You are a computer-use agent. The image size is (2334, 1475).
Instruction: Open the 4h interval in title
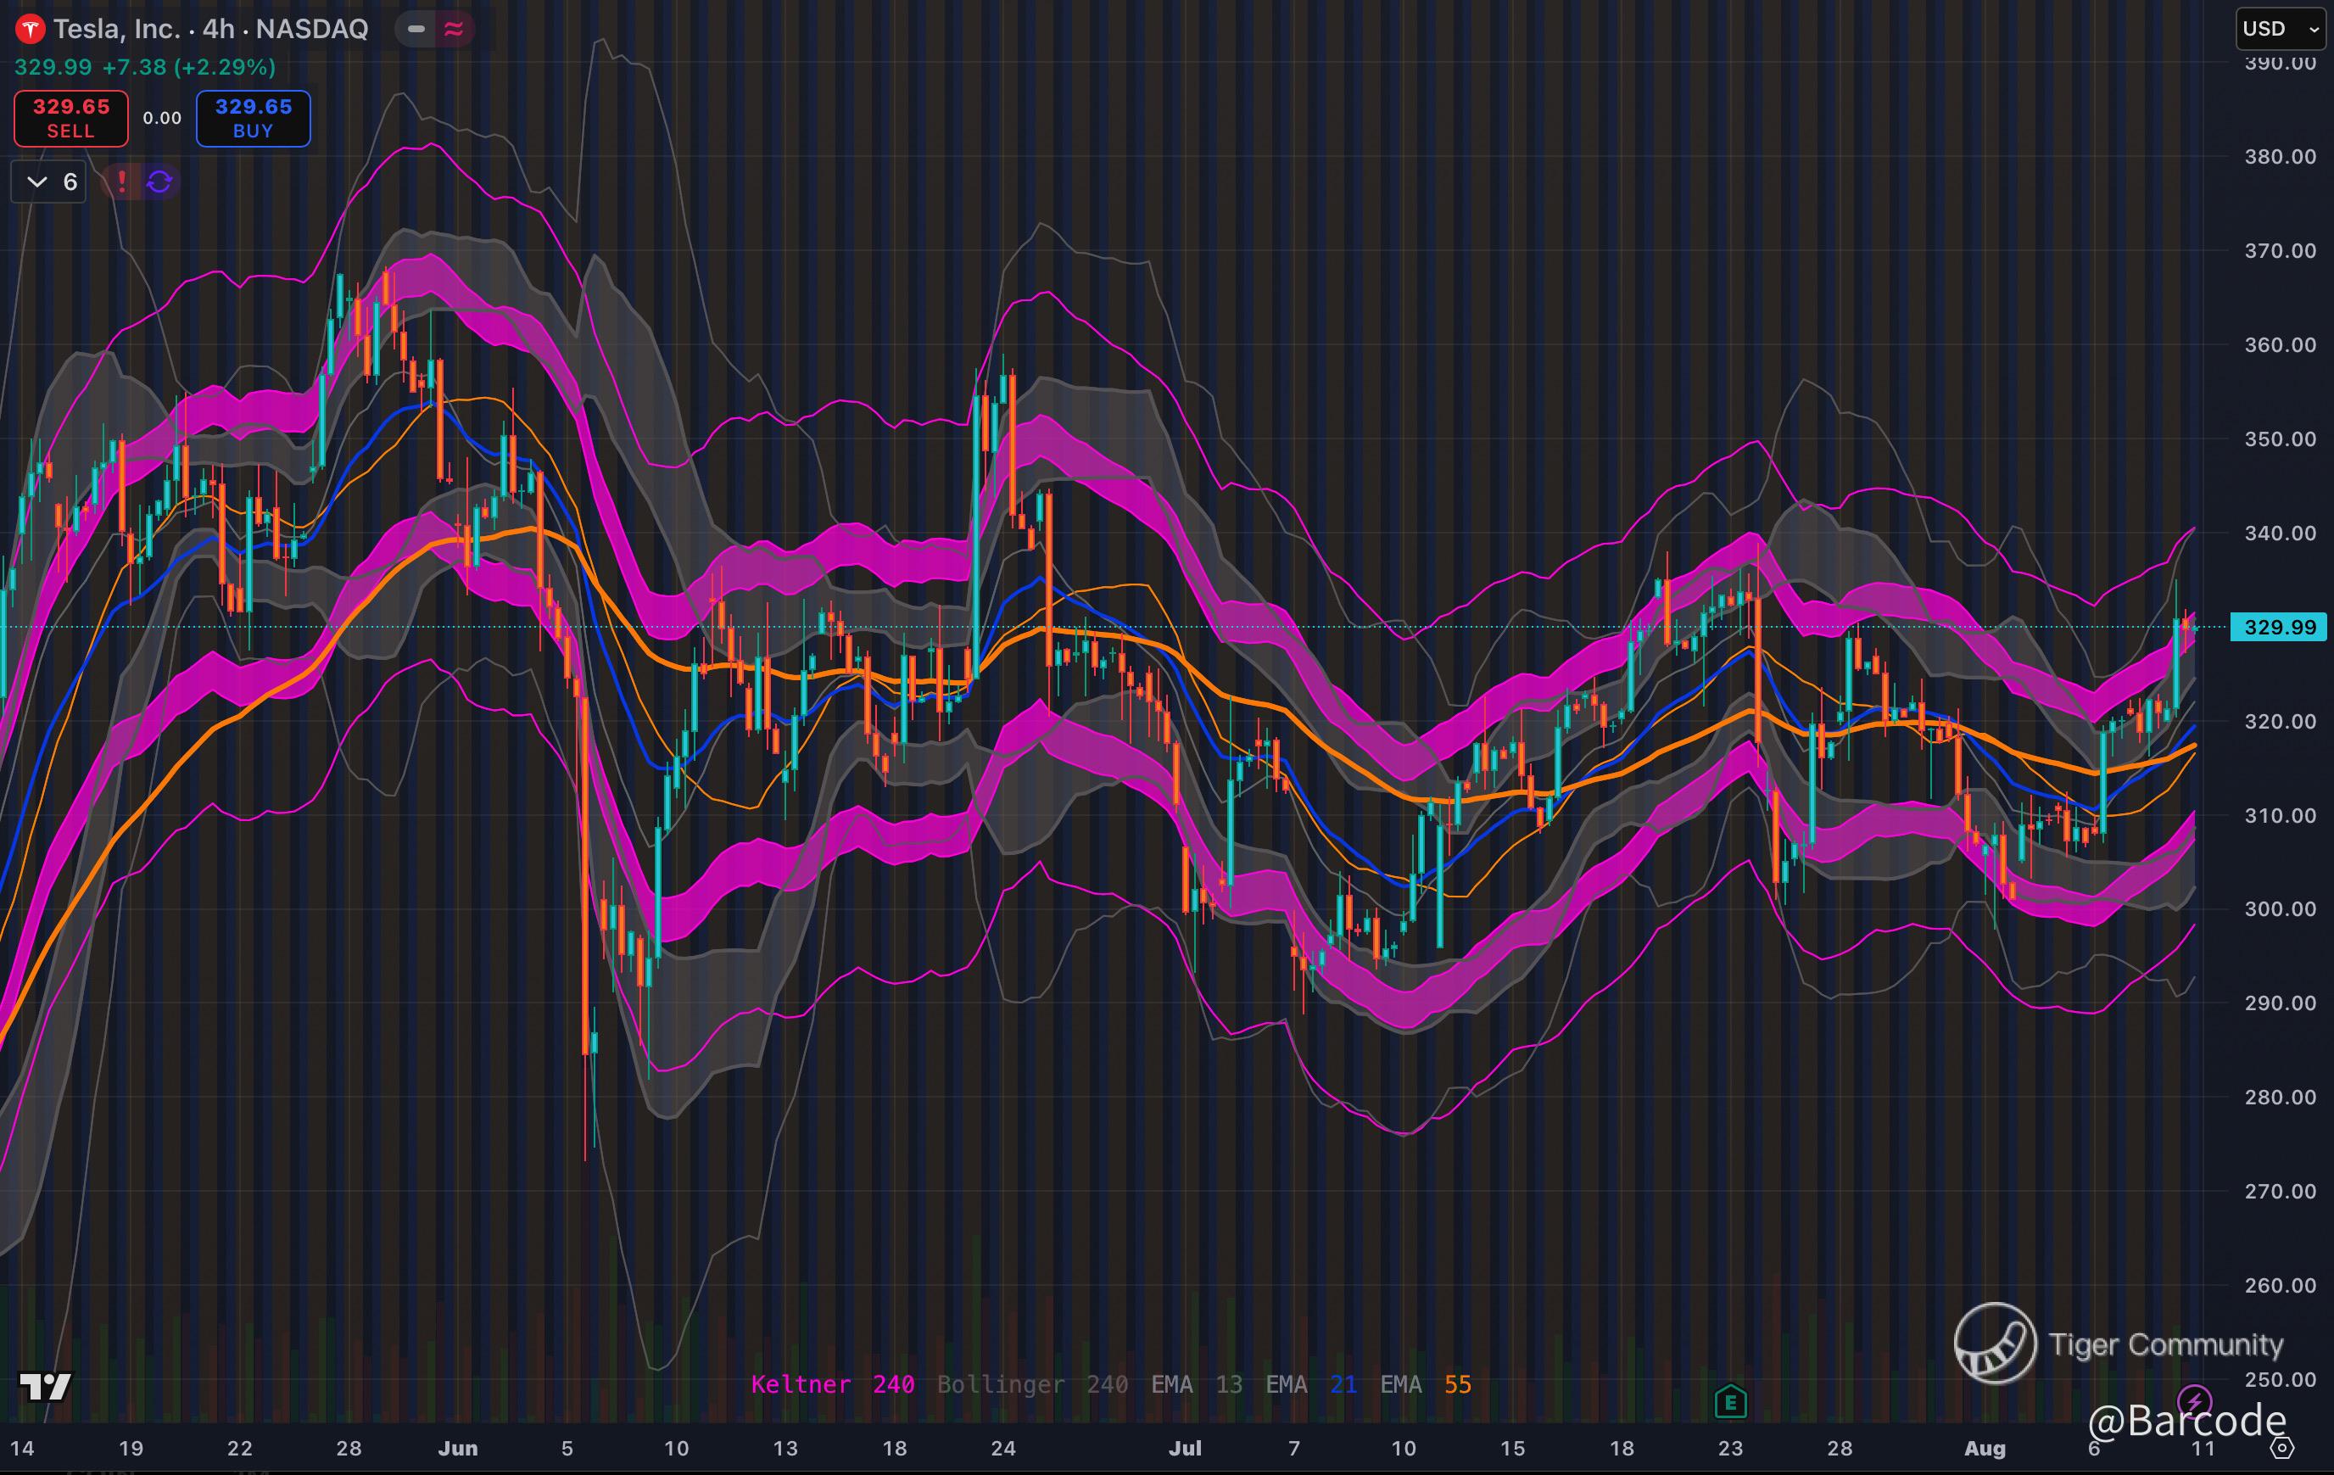point(218,29)
